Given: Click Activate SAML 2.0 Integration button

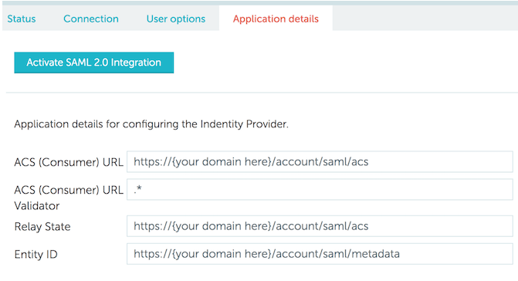Looking at the screenshot, I should point(94,63).
